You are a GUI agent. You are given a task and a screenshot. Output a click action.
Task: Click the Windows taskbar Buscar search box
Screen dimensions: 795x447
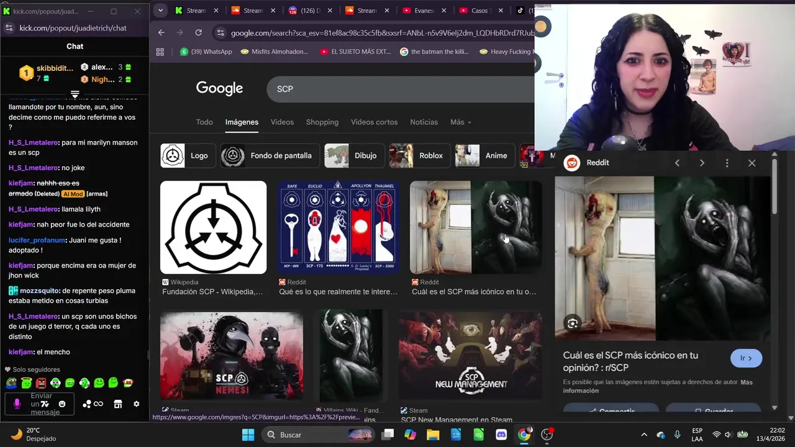tap(318, 435)
